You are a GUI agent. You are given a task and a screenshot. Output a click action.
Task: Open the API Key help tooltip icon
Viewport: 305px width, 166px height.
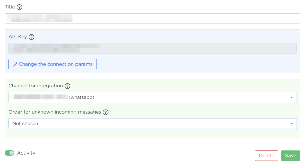tap(31, 37)
